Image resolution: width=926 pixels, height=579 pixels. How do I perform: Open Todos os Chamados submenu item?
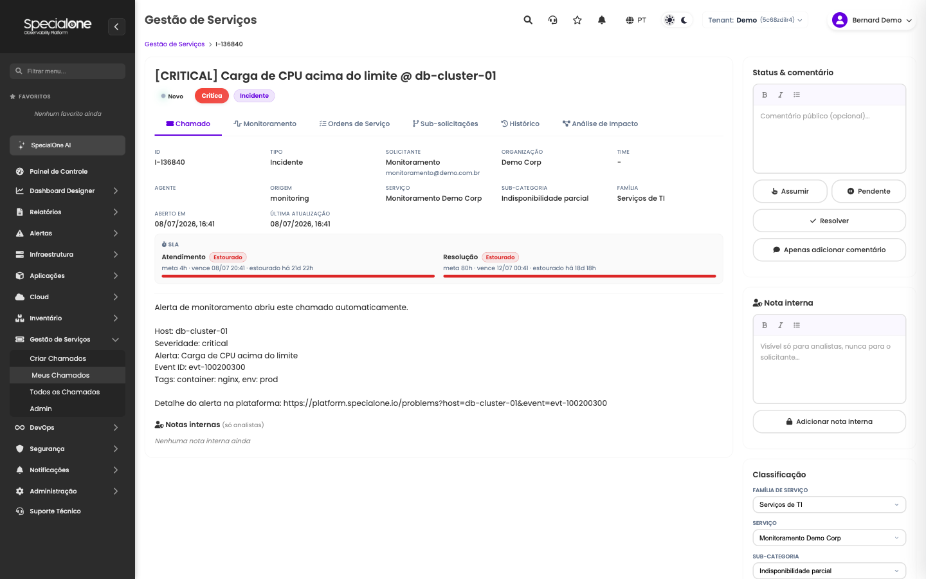click(x=68, y=392)
